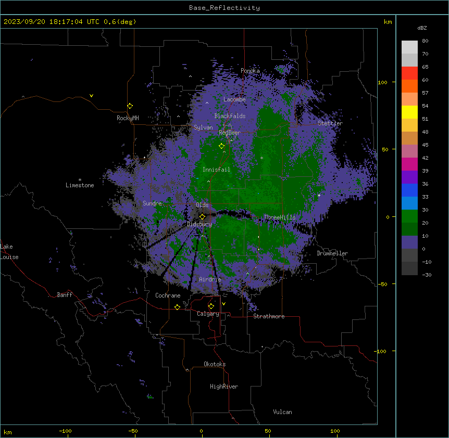Click the Lacombe city label
This screenshot has width=449, height=438.
click(x=234, y=99)
